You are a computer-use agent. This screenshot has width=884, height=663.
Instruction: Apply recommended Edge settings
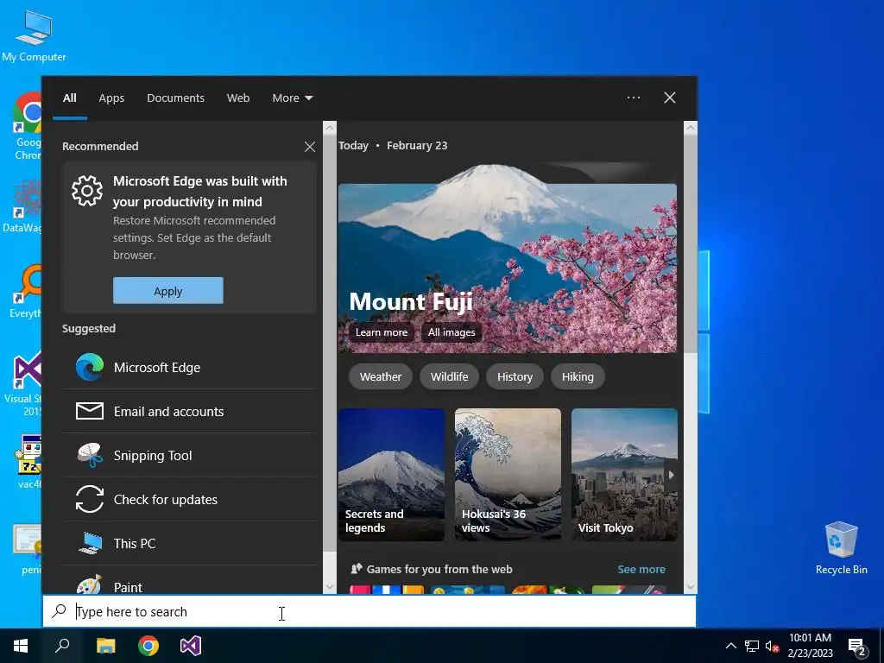click(x=168, y=291)
